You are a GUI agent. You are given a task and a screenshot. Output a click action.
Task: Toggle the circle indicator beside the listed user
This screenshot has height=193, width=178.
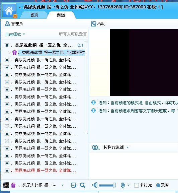click(9, 53)
